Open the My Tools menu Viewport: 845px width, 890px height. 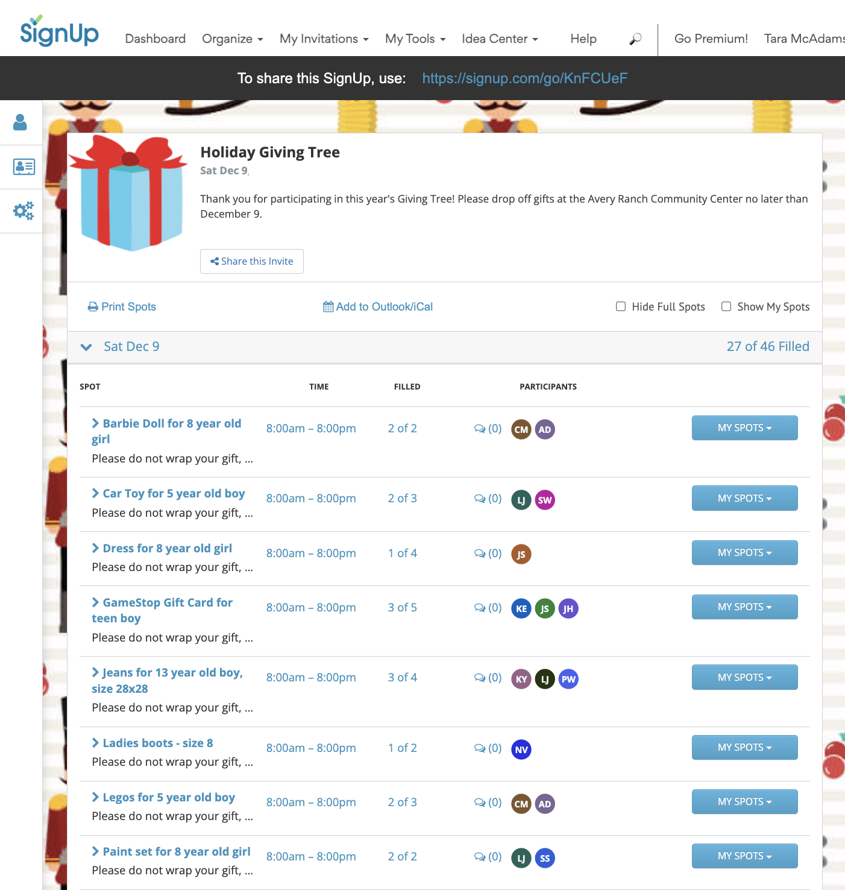coord(415,39)
